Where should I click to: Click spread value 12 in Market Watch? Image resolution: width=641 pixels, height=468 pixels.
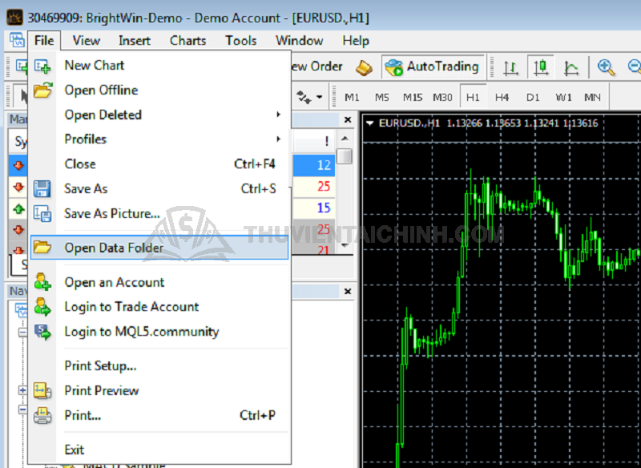tap(324, 165)
